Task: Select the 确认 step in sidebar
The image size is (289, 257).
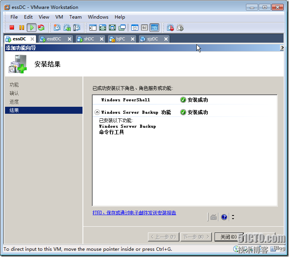Action: tap(14, 93)
